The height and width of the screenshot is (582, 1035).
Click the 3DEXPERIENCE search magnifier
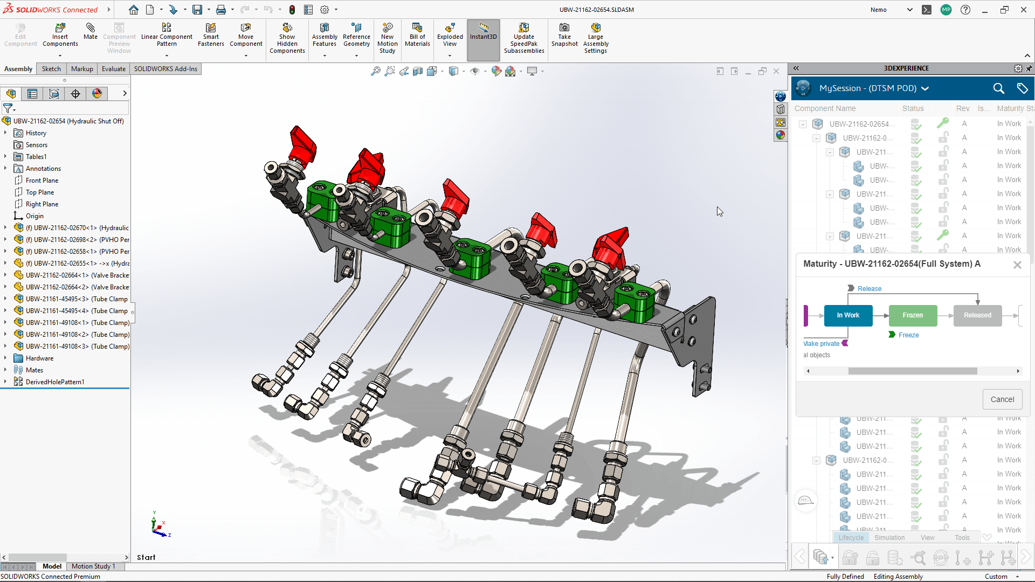[998, 88]
